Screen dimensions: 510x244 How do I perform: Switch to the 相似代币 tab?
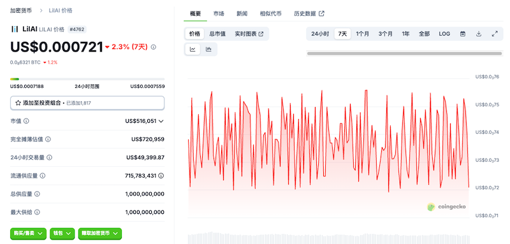pyautogui.click(x=270, y=13)
